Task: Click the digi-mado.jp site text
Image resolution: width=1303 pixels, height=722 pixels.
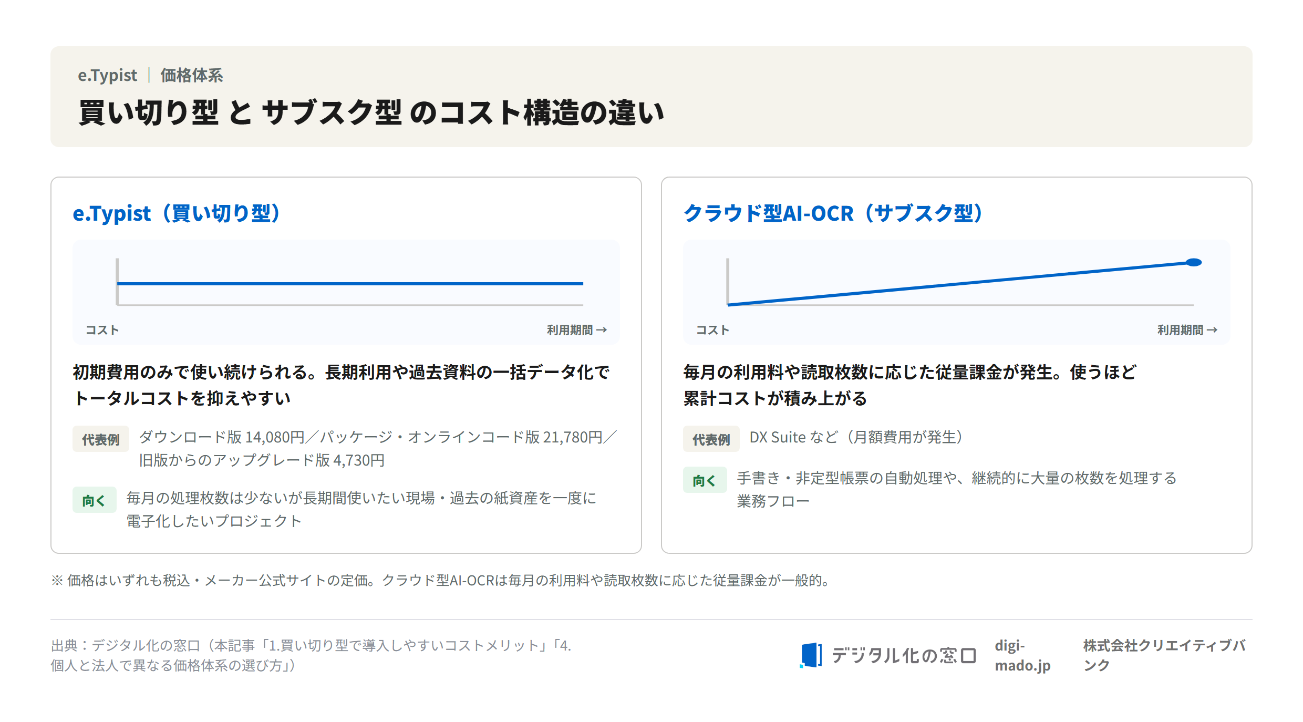Action: (1022, 655)
